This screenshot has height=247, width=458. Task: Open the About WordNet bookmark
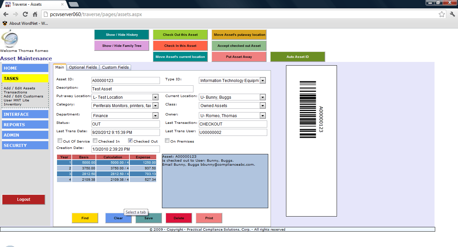[x=23, y=24]
